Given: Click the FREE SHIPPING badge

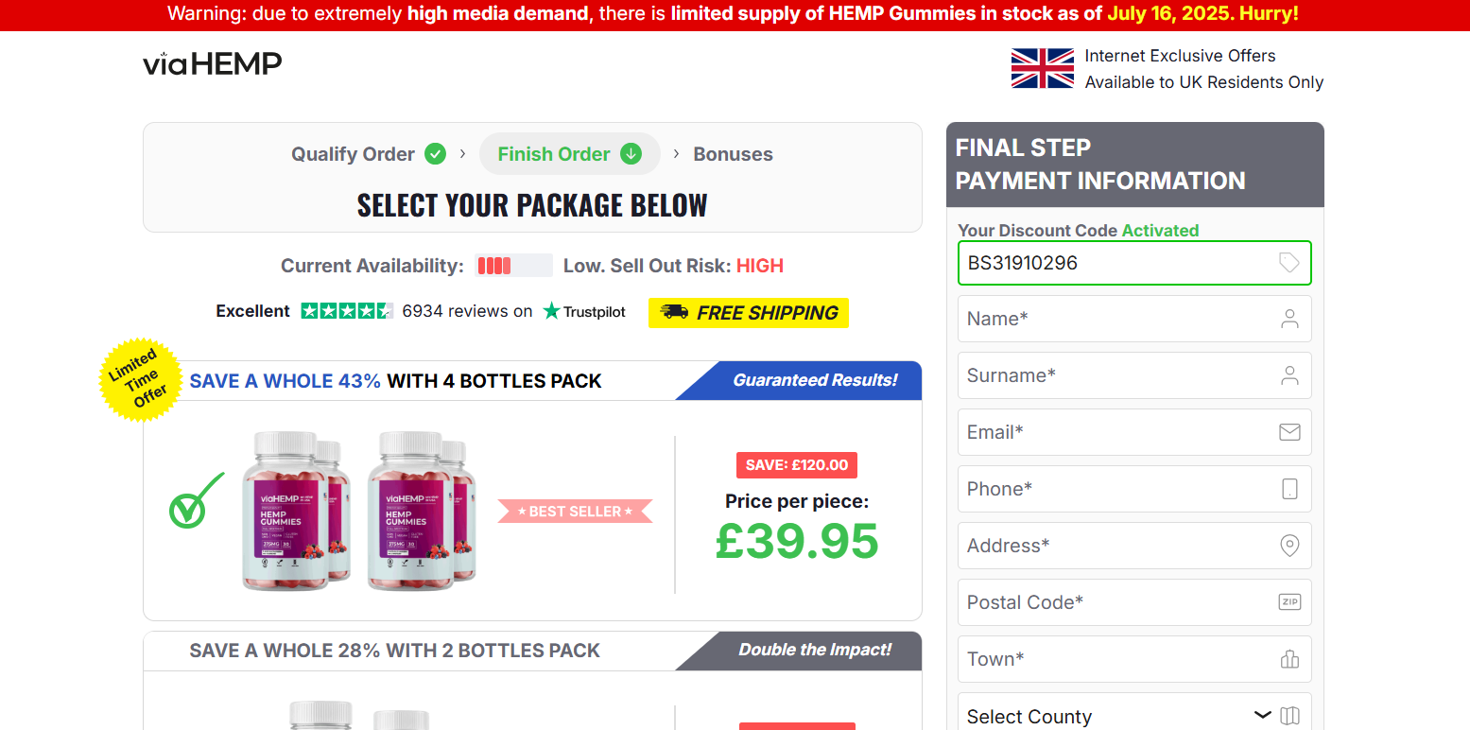Looking at the screenshot, I should click(x=748, y=313).
